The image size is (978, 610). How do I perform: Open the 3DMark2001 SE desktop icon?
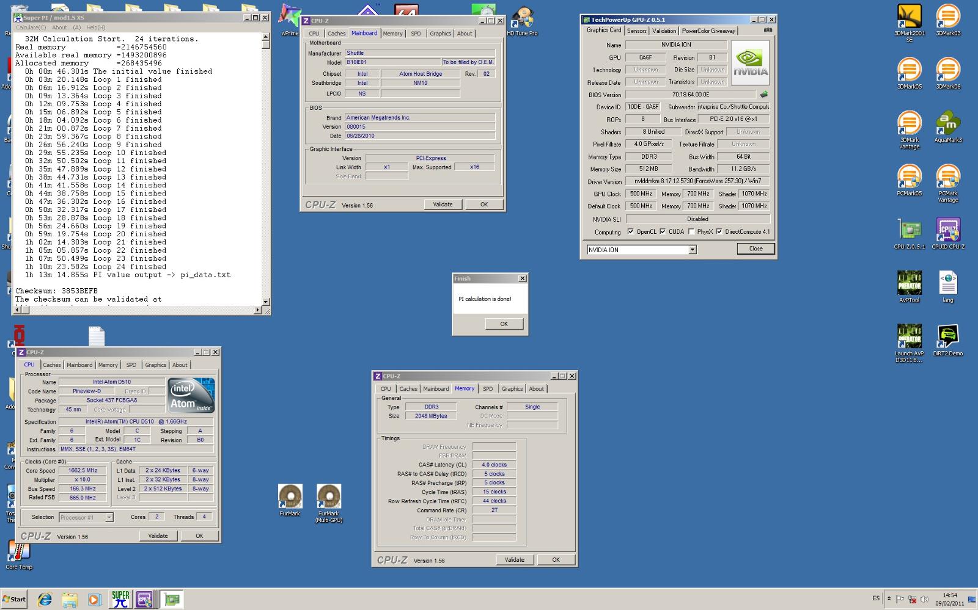pyautogui.click(x=909, y=23)
